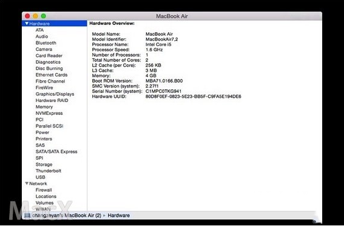Open the Disc Burning entry
This screenshot has height=226, width=344.
(49, 69)
